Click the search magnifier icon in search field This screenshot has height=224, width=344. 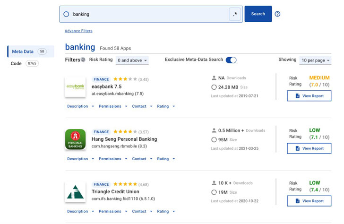click(66, 14)
